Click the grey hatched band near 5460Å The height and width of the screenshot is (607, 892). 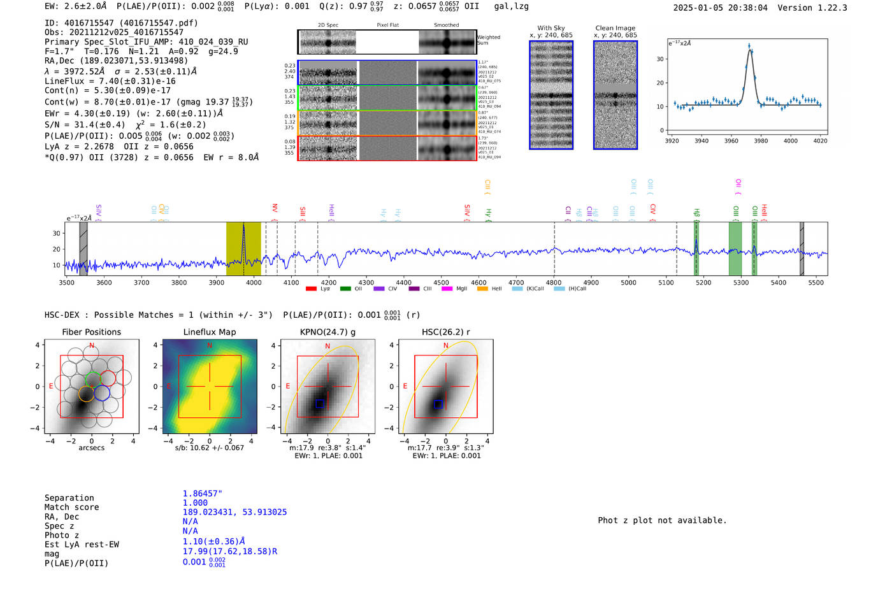coord(802,248)
